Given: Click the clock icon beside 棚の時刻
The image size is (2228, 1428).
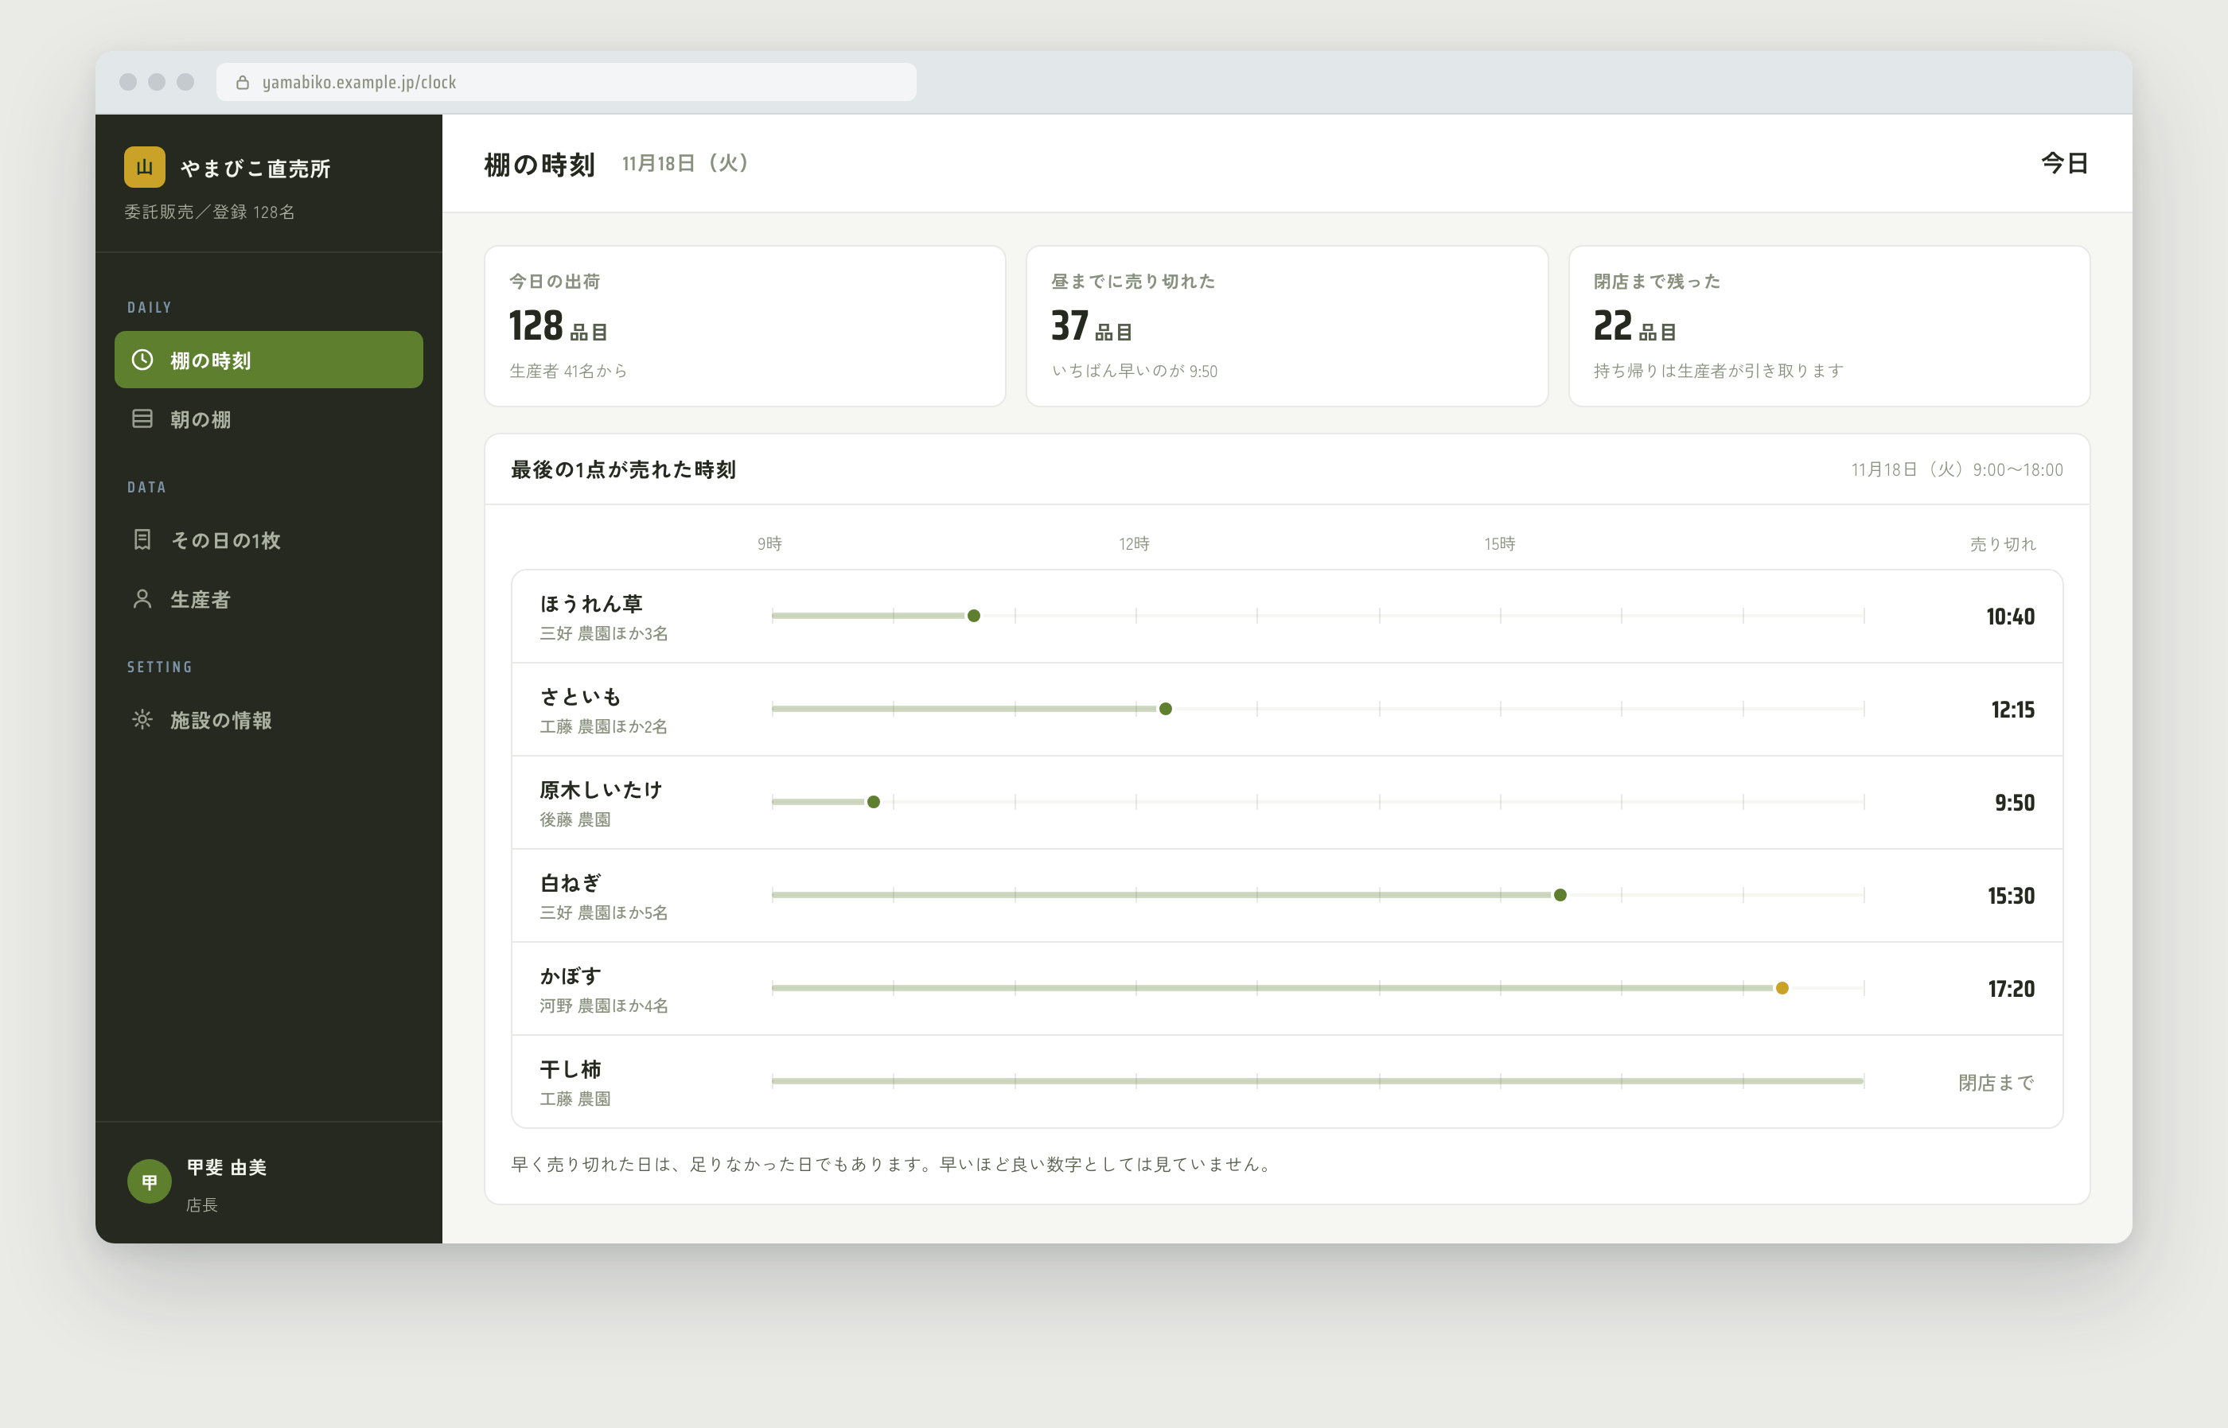Looking at the screenshot, I should (x=142, y=360).
